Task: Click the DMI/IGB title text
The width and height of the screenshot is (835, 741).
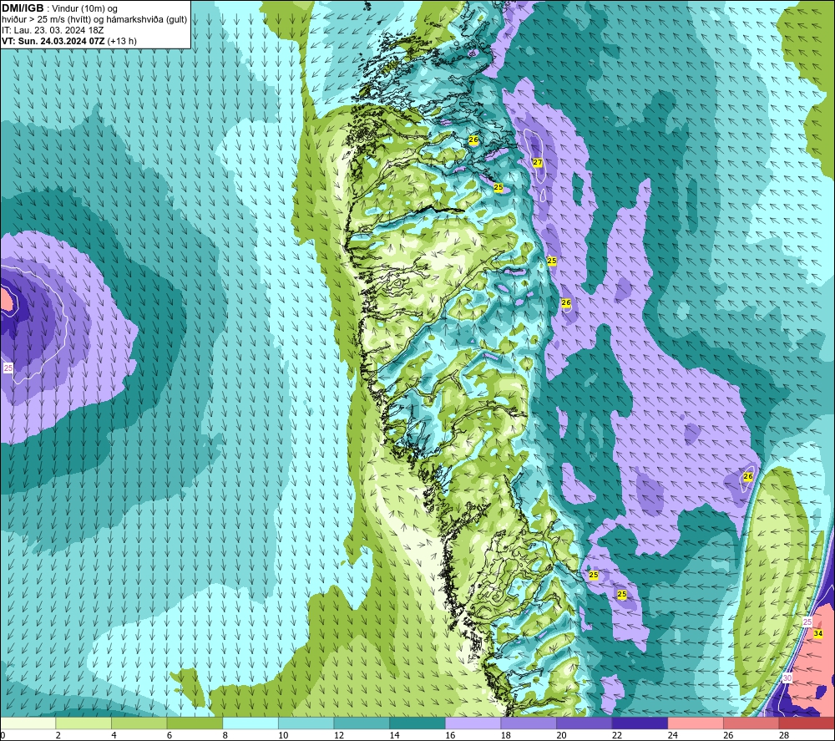Action: coord(23,8)
